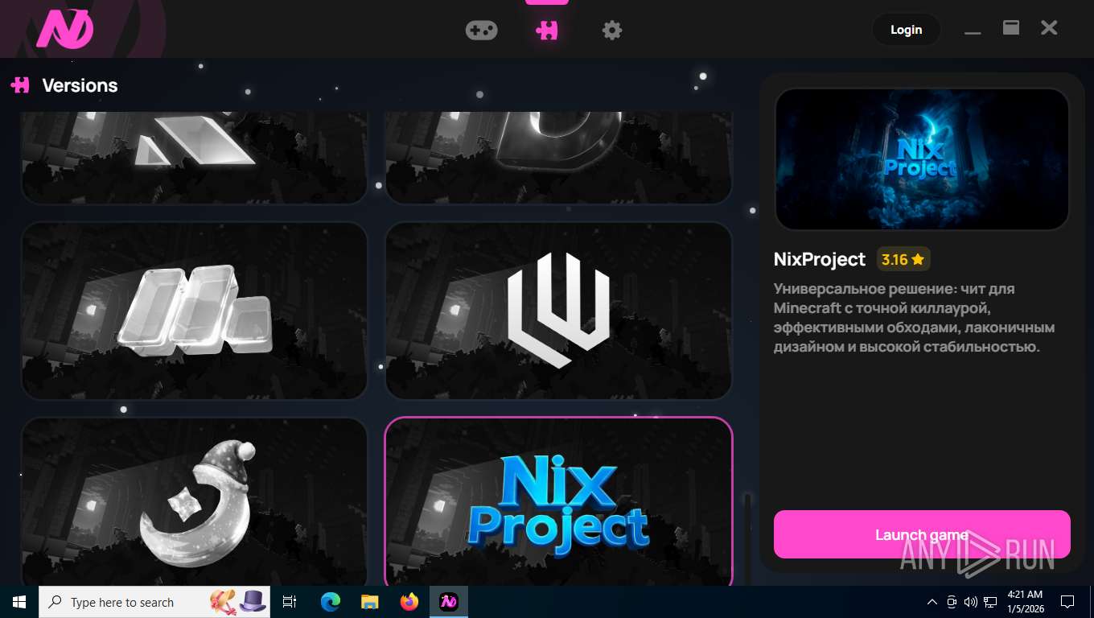1094x618 pixels.
Task: Switch to the puzzle piece Versions tab
Action: (547, 31)
